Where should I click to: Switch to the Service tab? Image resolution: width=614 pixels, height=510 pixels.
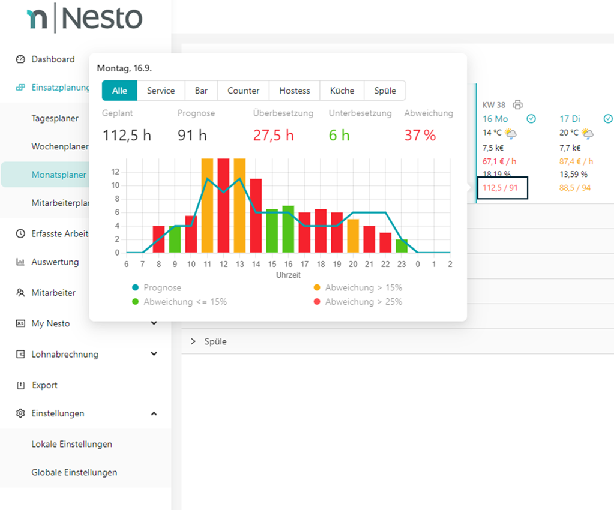161,91
